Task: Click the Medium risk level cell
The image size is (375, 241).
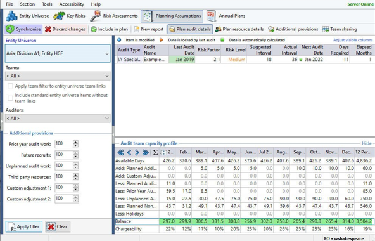Action: 234,60
